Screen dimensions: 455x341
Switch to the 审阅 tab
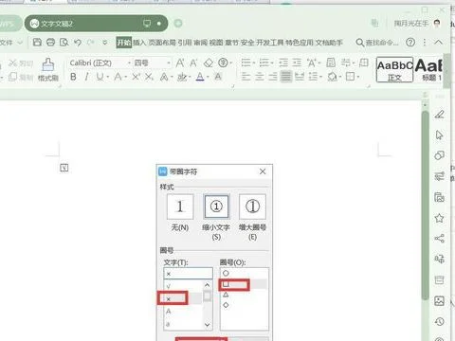[201, 43]
